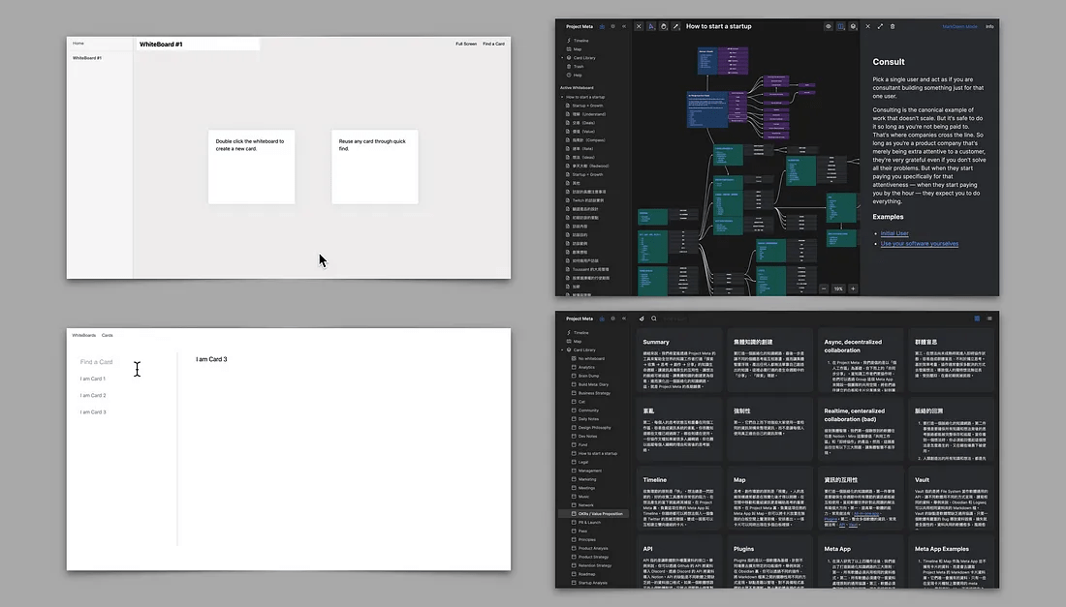Viewport: 1066px width, 607px height.
Task: Select the 'Double click the whiteboard' card
Action: tap(252, 167)
